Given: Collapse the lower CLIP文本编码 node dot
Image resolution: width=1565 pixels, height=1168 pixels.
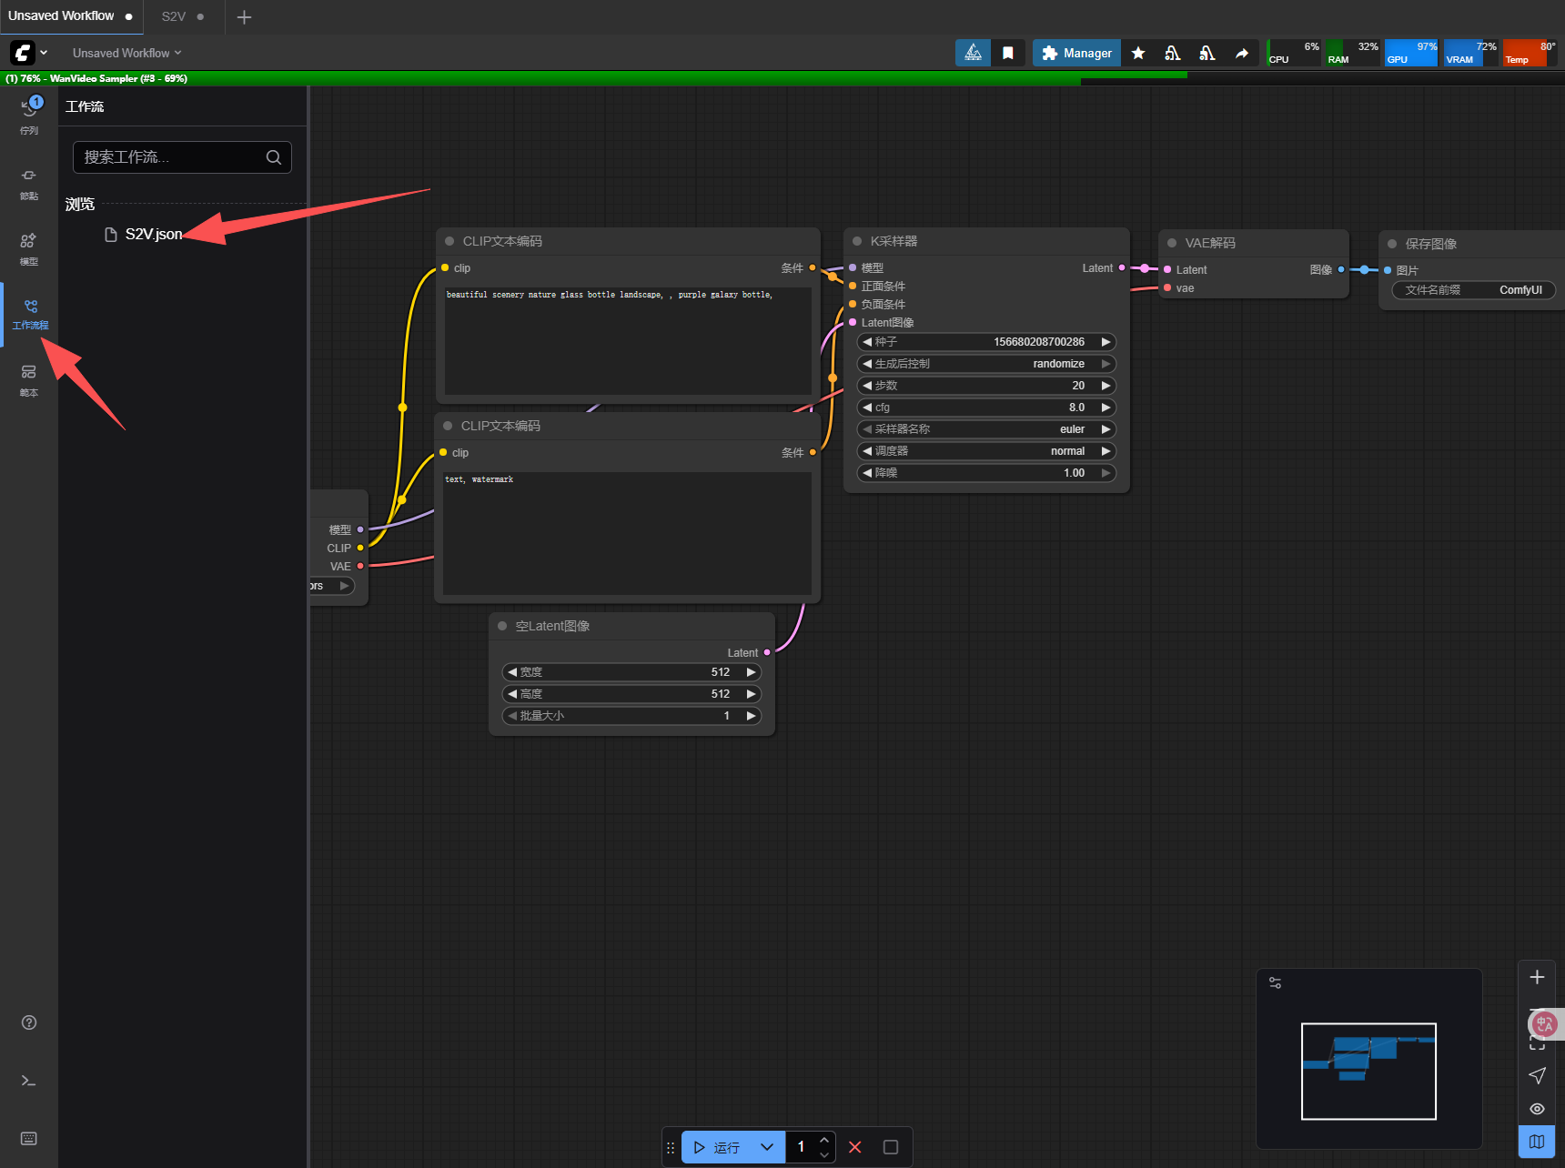Looking at the screenshot, I should (448, 426).
